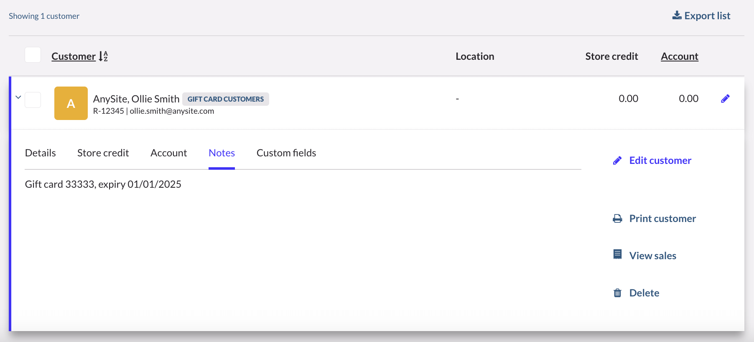Click the GIFT CARD CUSTOMERS tag

(226, 99)
